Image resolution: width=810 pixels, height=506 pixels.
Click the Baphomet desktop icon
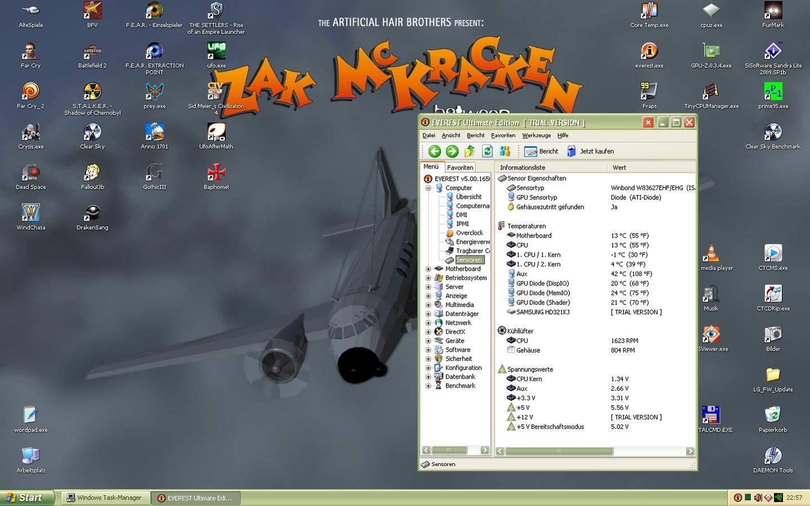[216, 177]
